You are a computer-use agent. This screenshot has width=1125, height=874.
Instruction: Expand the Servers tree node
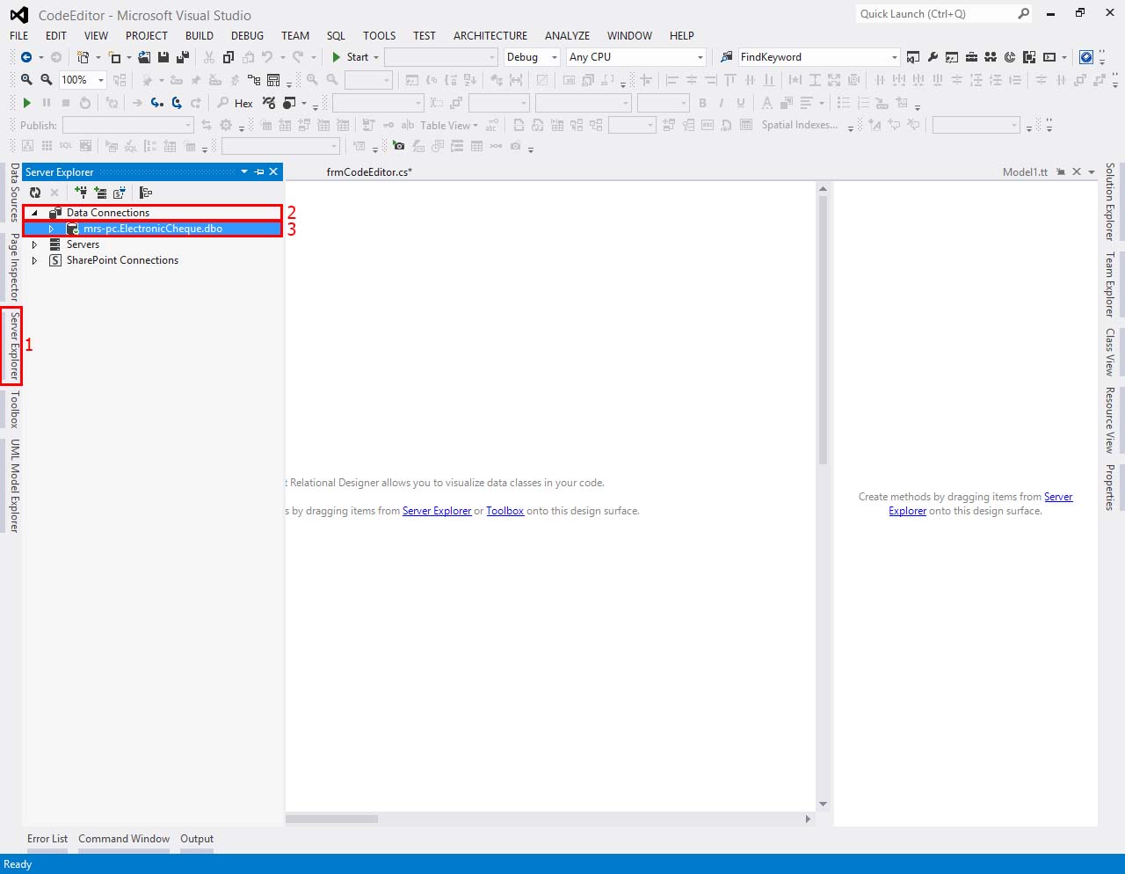click(34, 244)
